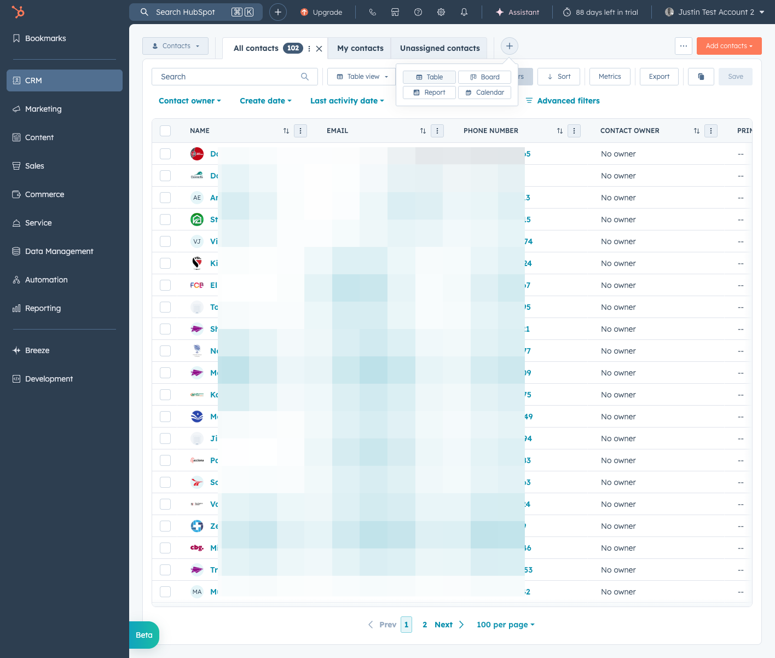Go to the Next page

click(449, 625)
